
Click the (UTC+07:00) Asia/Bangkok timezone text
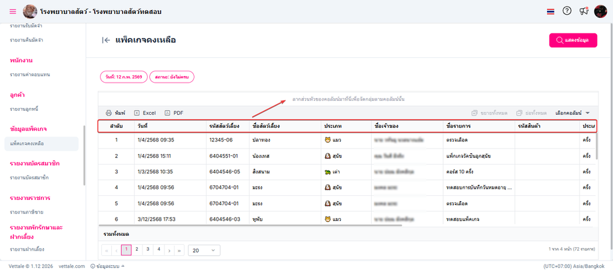coord(574,266)
